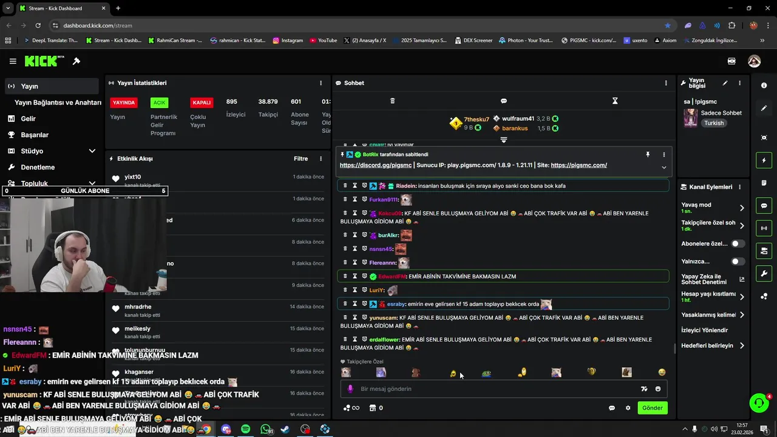Click the purple microphone icon in message box
The width and height of the screenshot is (777, 437).
pos(350,389)
